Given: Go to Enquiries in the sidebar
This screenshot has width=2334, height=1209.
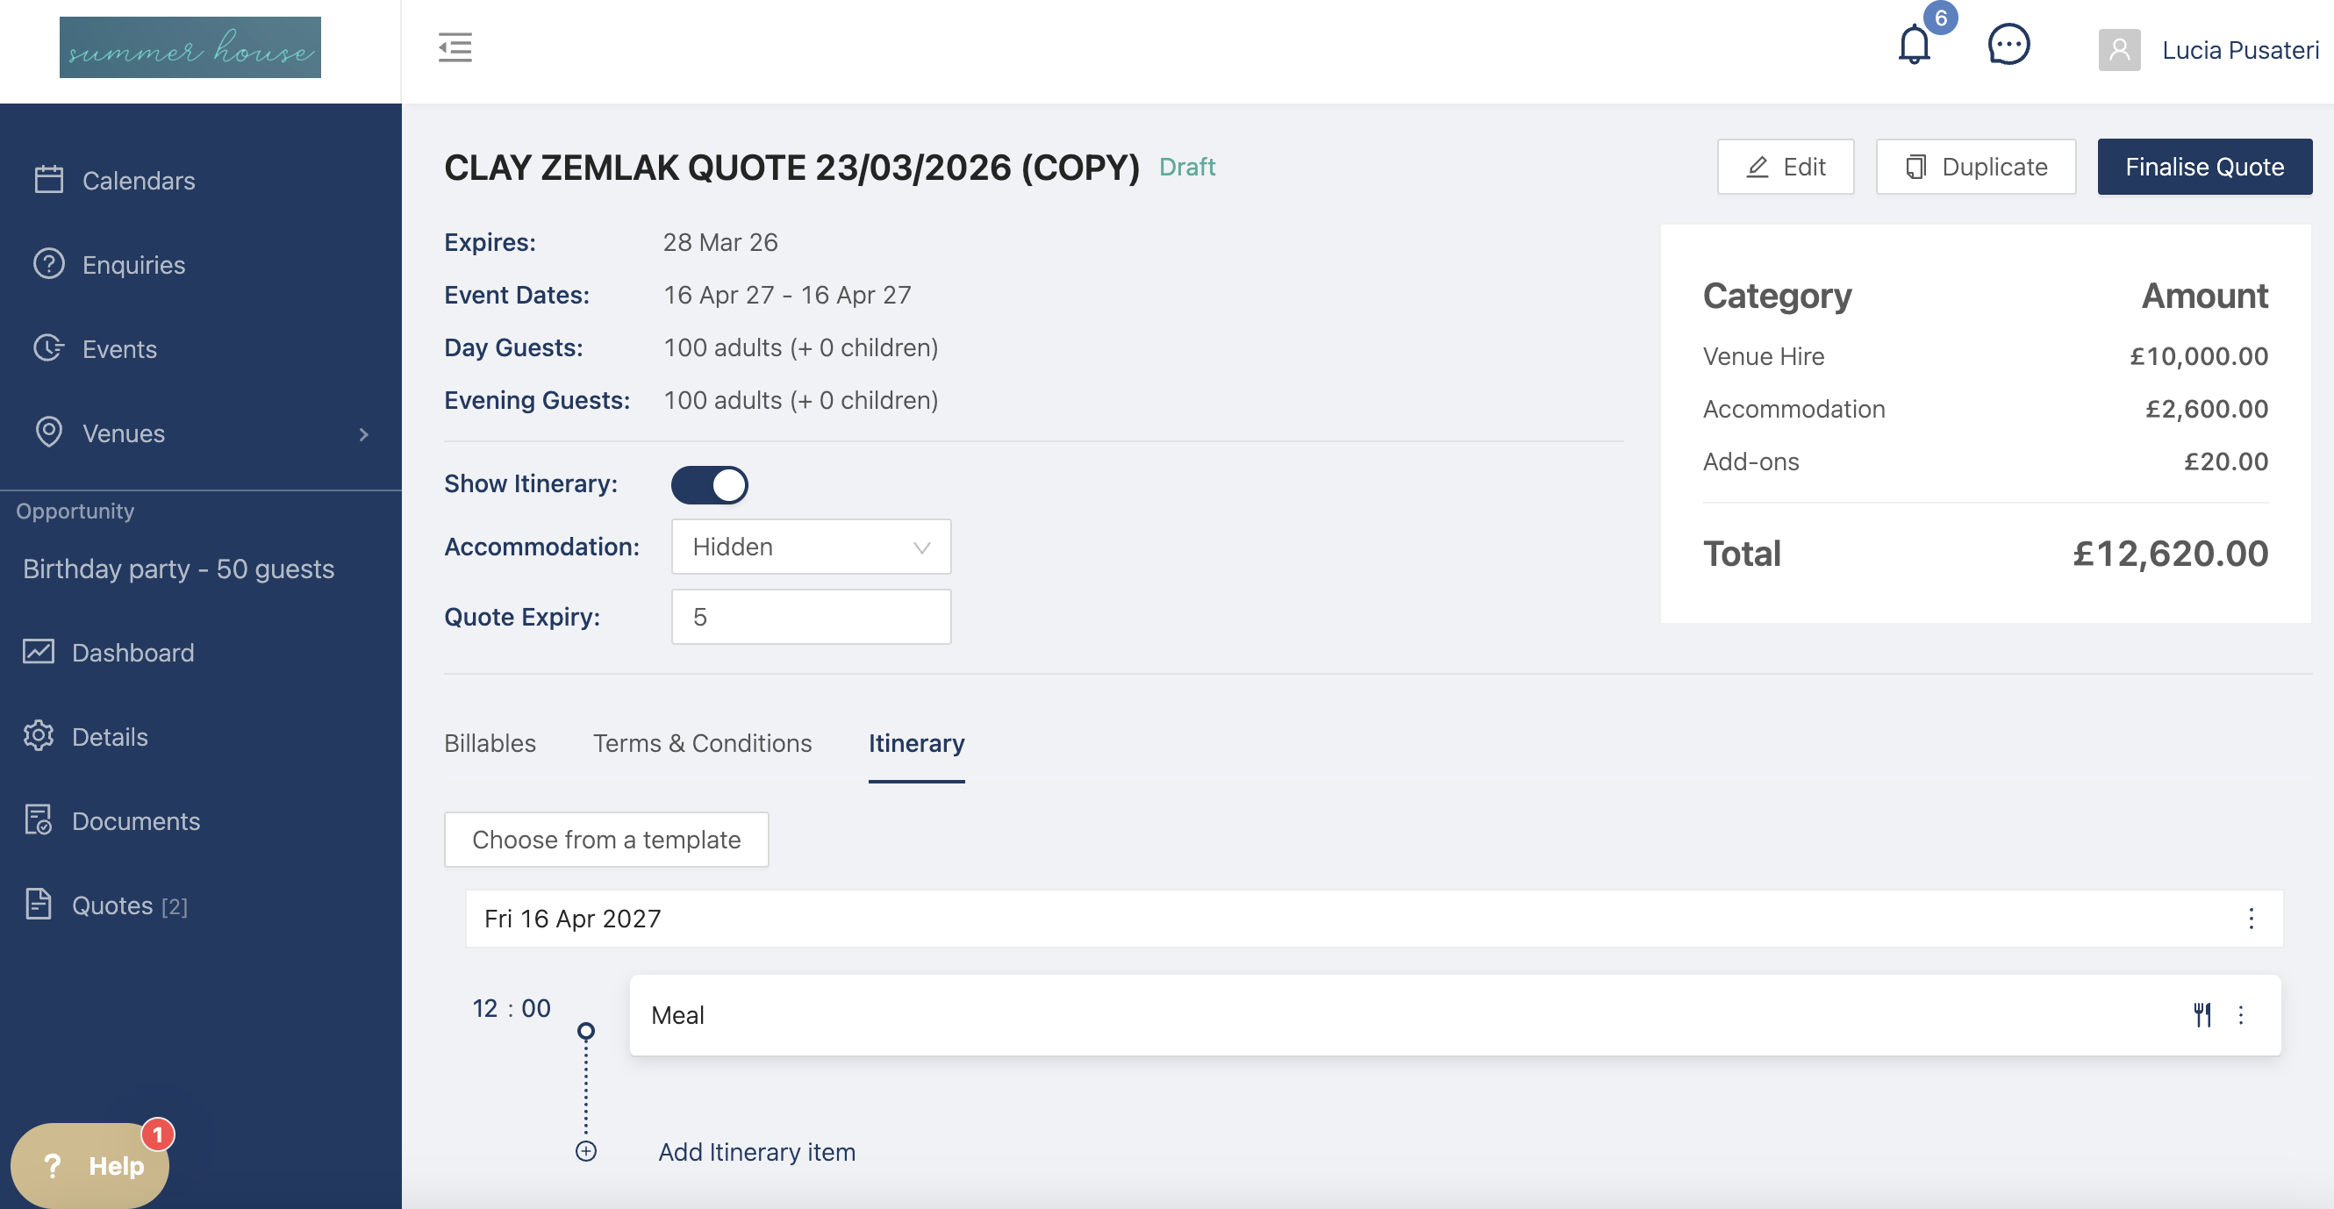Looking at the screenshot, I should click(x=133, y=265).
